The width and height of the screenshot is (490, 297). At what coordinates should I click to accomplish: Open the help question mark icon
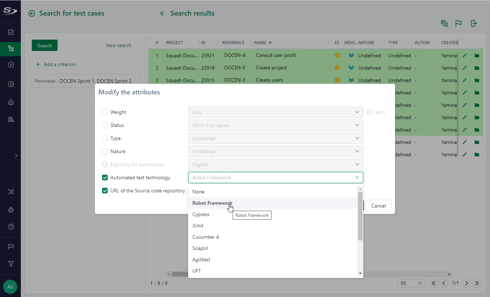11,227
